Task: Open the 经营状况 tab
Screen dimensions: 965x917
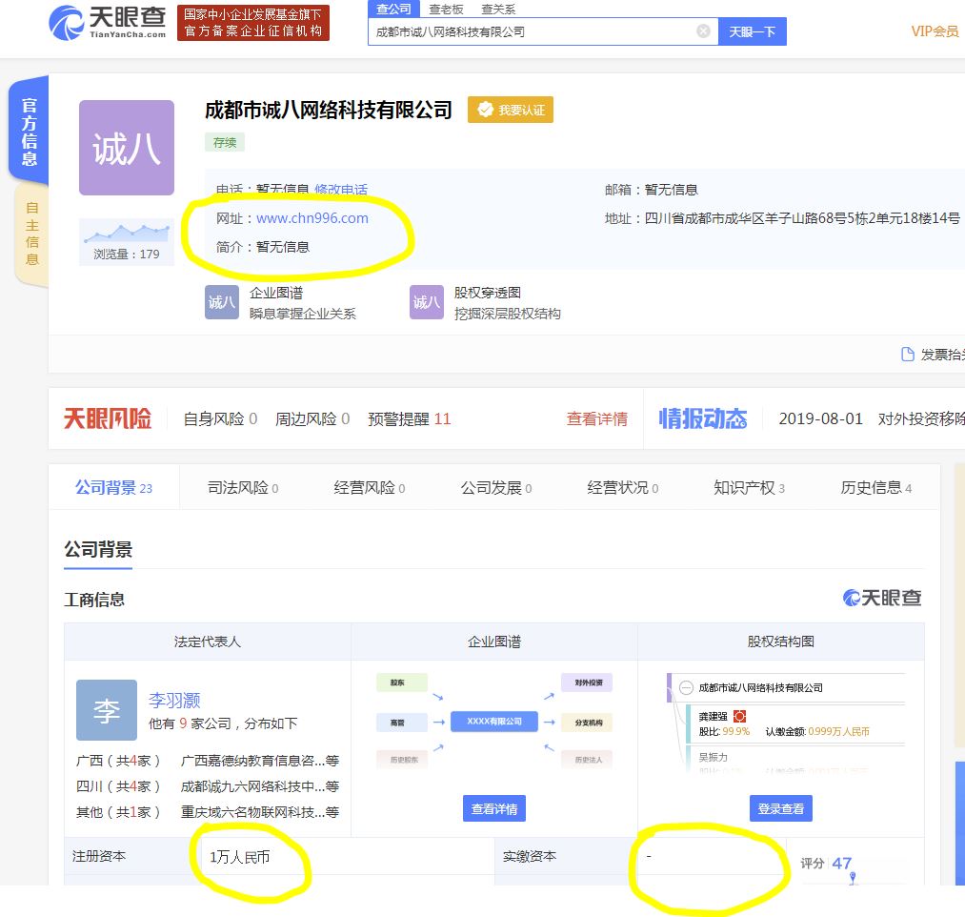Action: pyautogui.click(x=623, y=488)
